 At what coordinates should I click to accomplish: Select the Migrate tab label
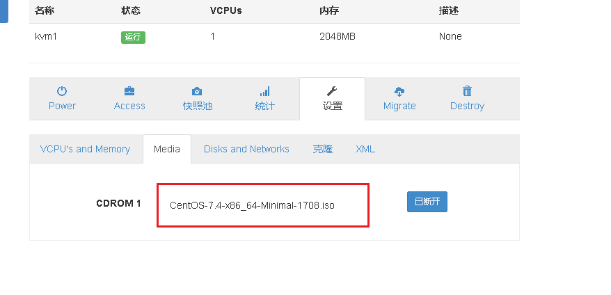pos(399,106)
